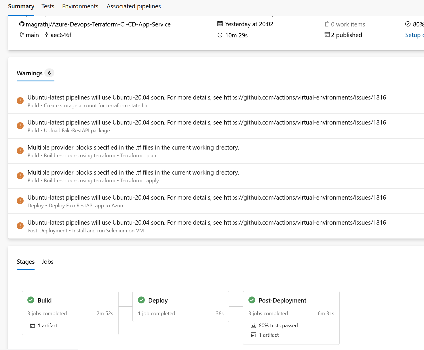Click the Build stage 1 artifact icon

(33, 326)
